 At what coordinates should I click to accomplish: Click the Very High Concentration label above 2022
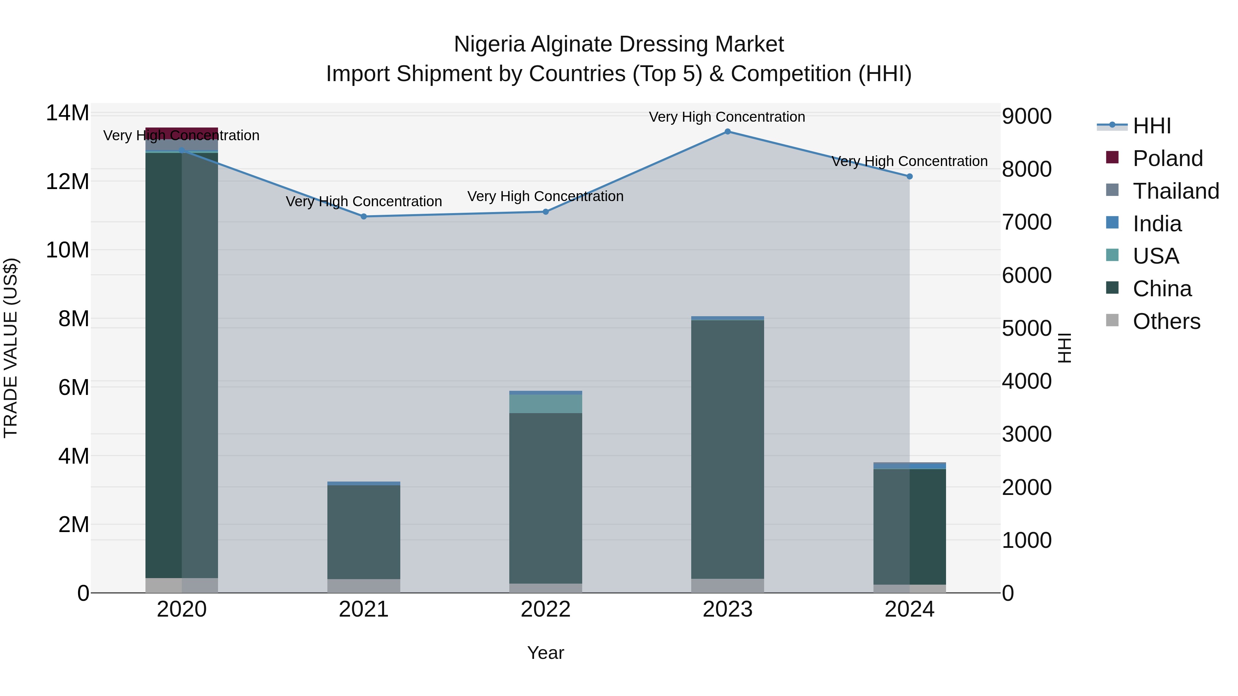(545, 197)
